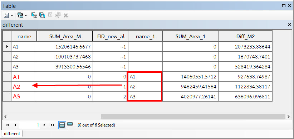The width and height of the screenshot is (294, 139).
Task: Select the name_1 column header
Action: tap(145, 36)
